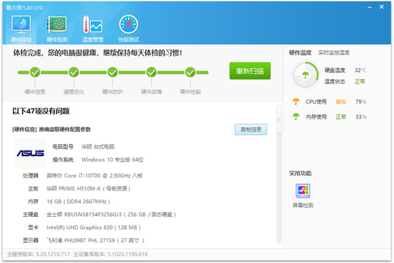The width and height of the screenshot is (394, 263).
Task: Click the 处理器 Core i7-10700 row
Action: [82, 176]
